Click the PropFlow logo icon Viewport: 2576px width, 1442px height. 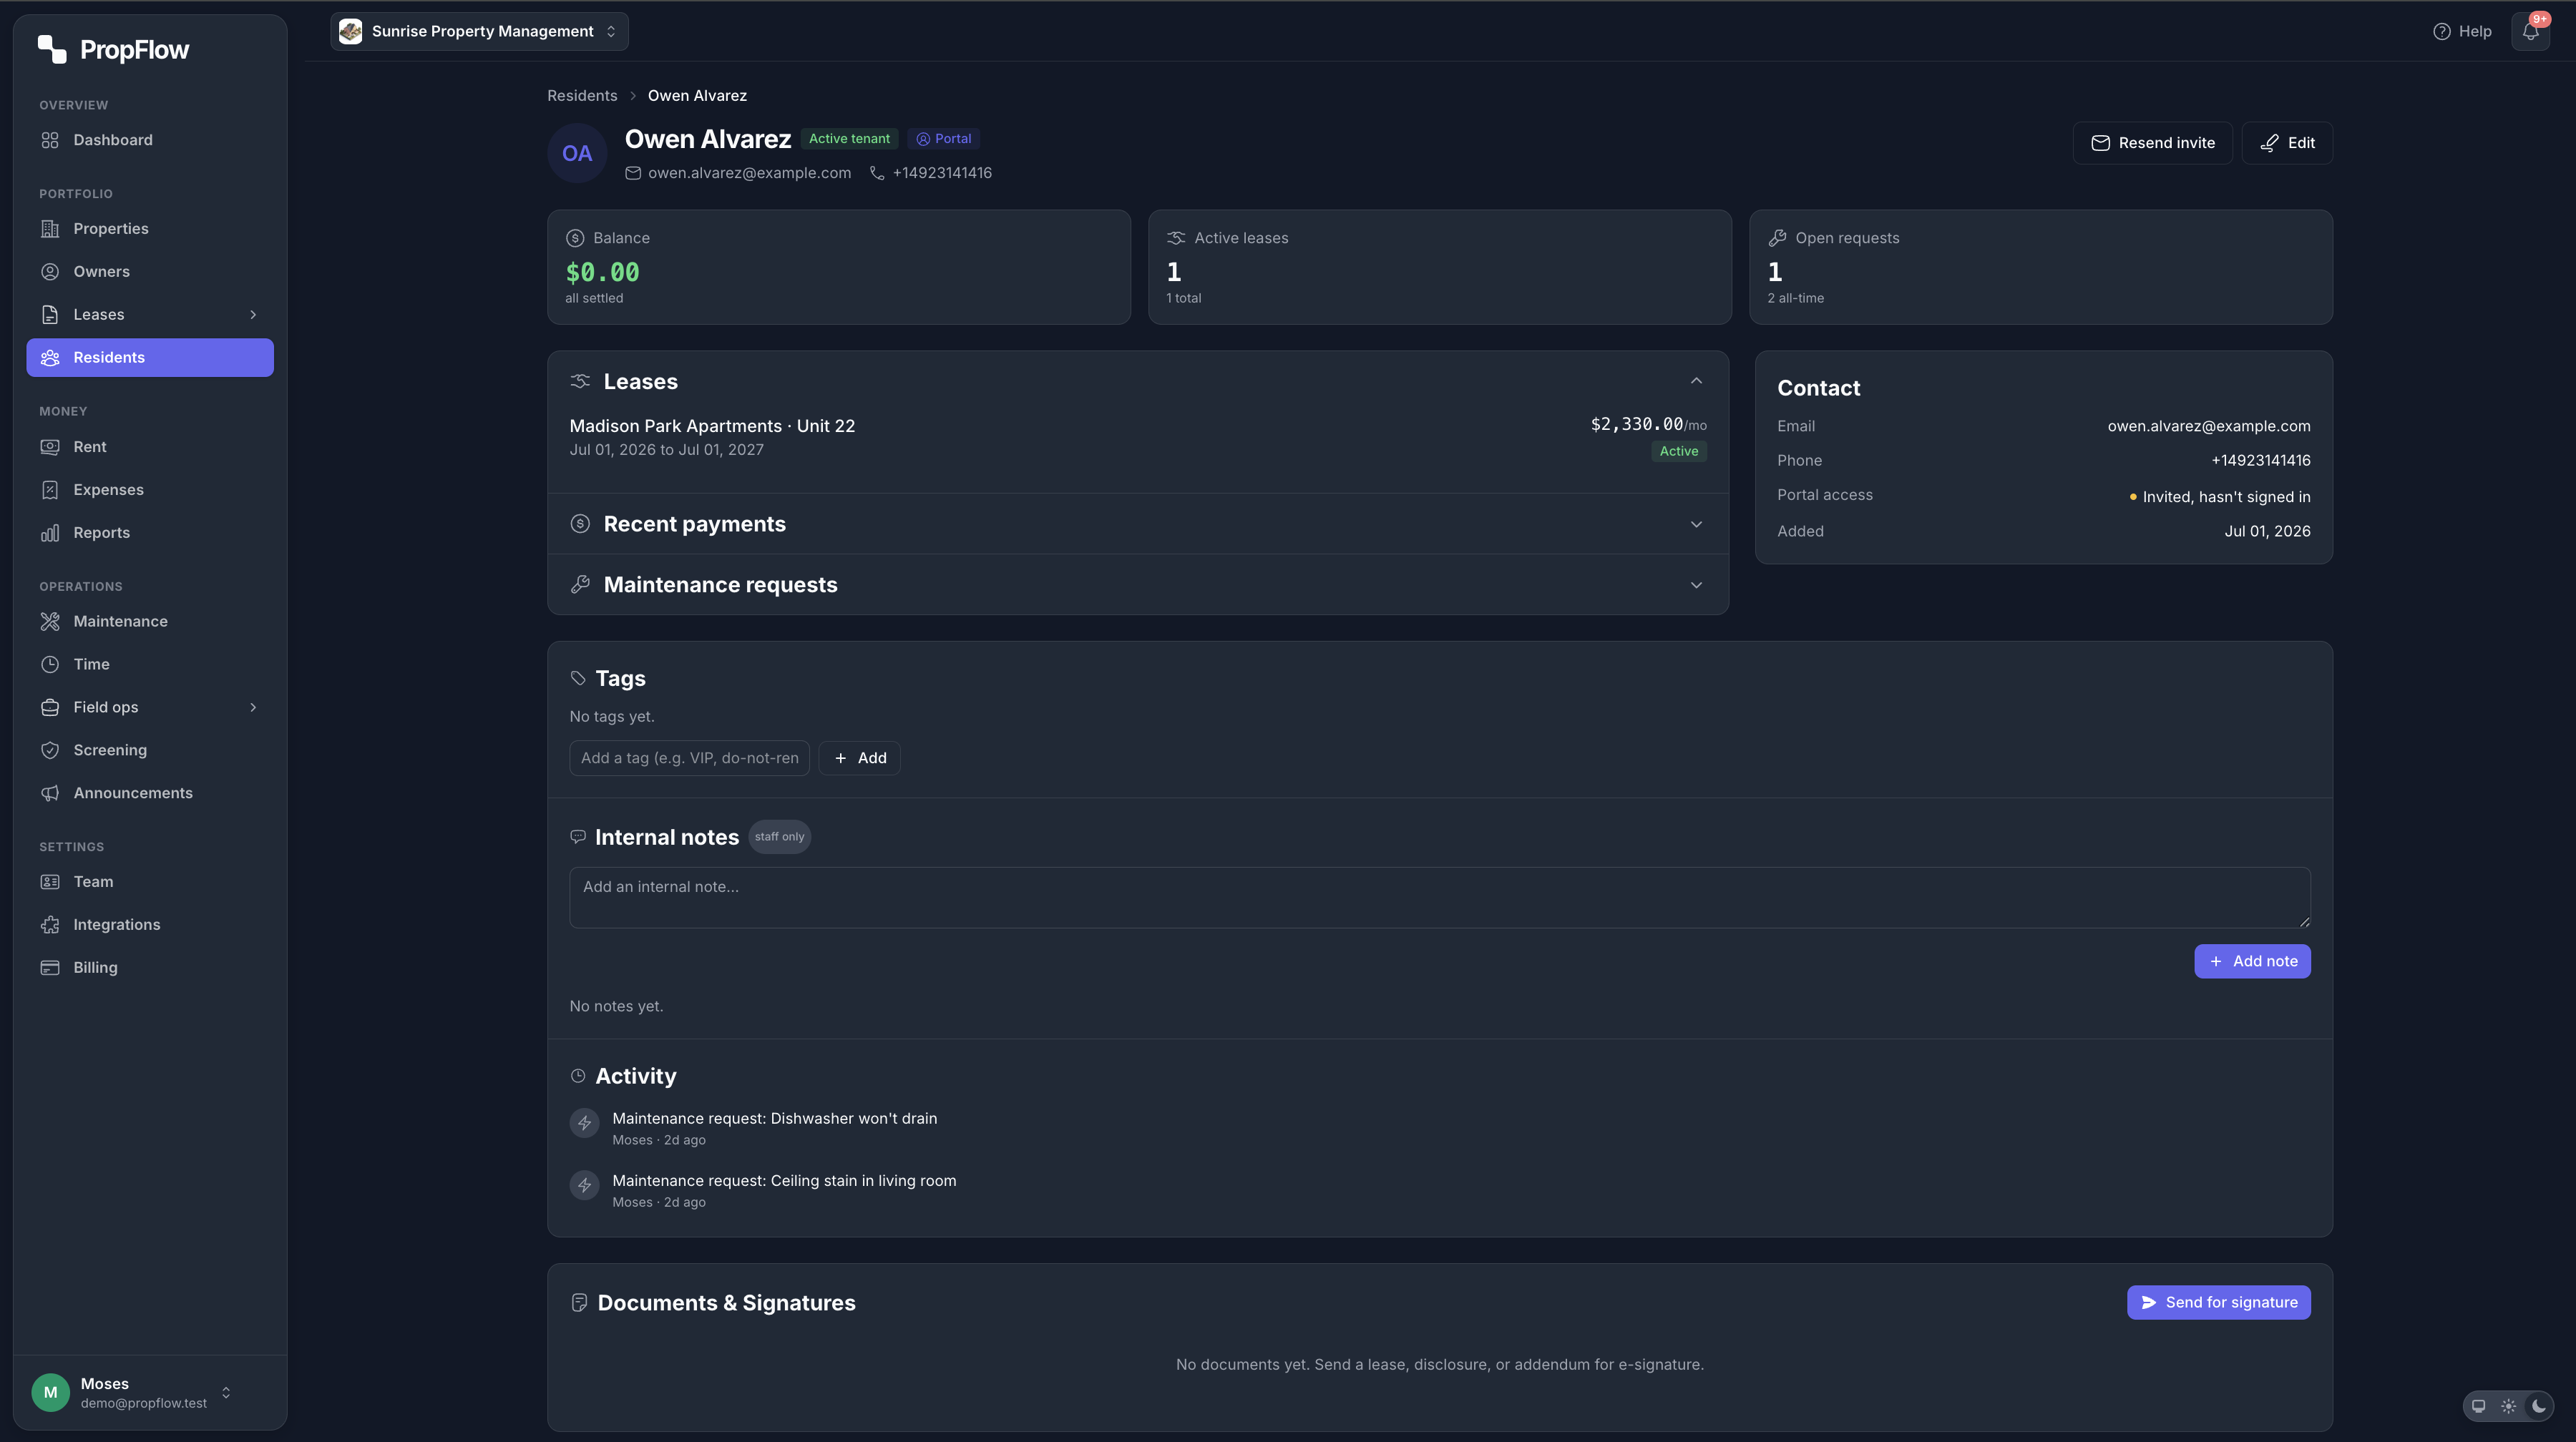[52, 49]
